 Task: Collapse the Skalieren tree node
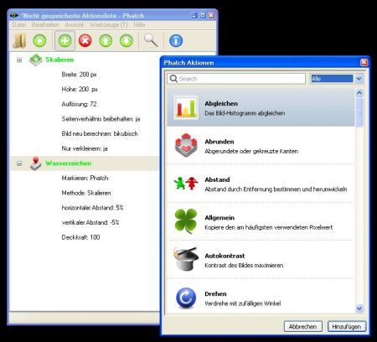click(x=19, y=60)
